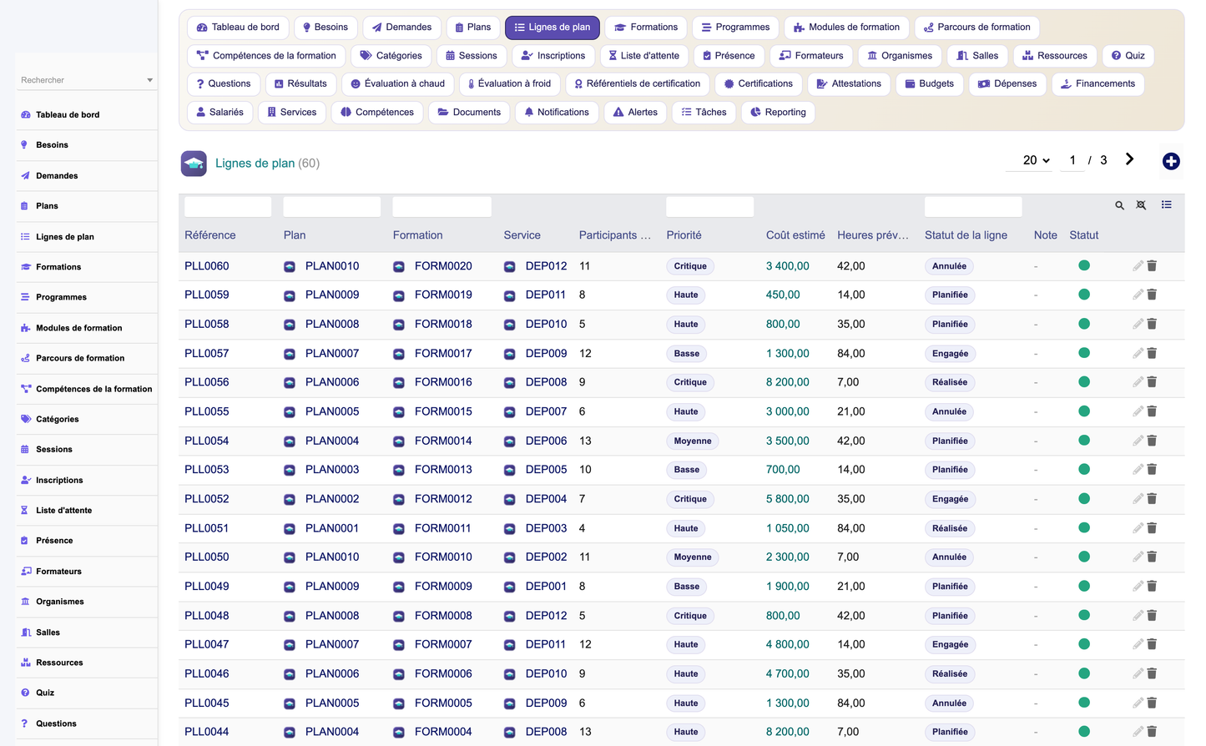Viewport: 1206px width, 746px height.
Task: Click the search magnifier icon in table header
Action: pyautogui.click(x=1119, y=205)
